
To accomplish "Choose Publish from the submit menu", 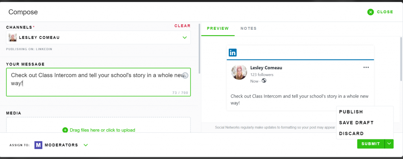I will click(351, 112).
